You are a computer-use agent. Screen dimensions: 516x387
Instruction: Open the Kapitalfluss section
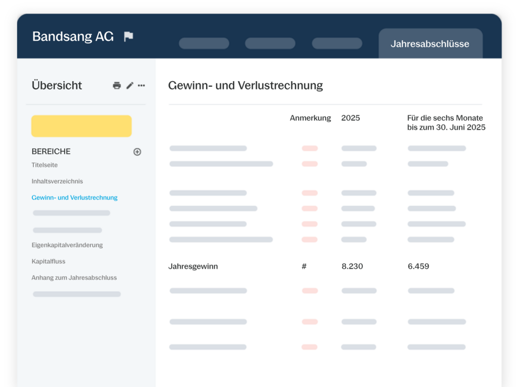(48, 262)
